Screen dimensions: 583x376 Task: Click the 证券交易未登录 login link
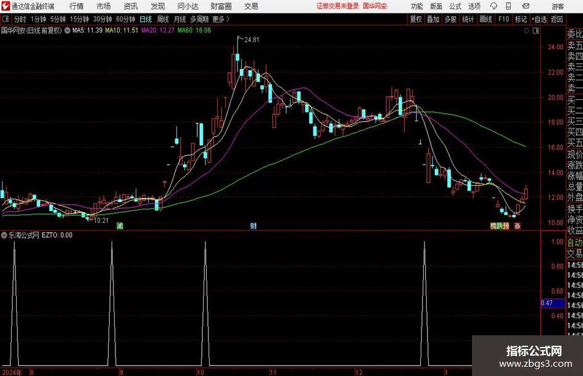337,6
